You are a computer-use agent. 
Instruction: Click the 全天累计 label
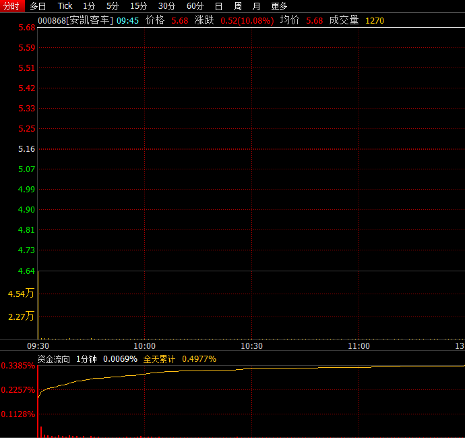159,359
